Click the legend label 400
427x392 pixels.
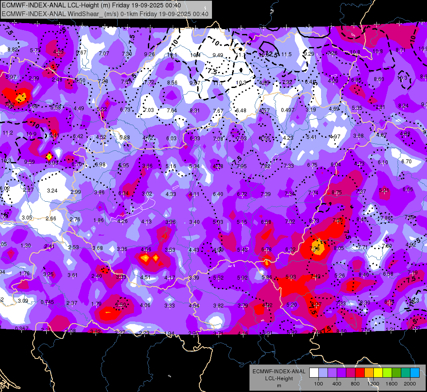coord(337,384)
